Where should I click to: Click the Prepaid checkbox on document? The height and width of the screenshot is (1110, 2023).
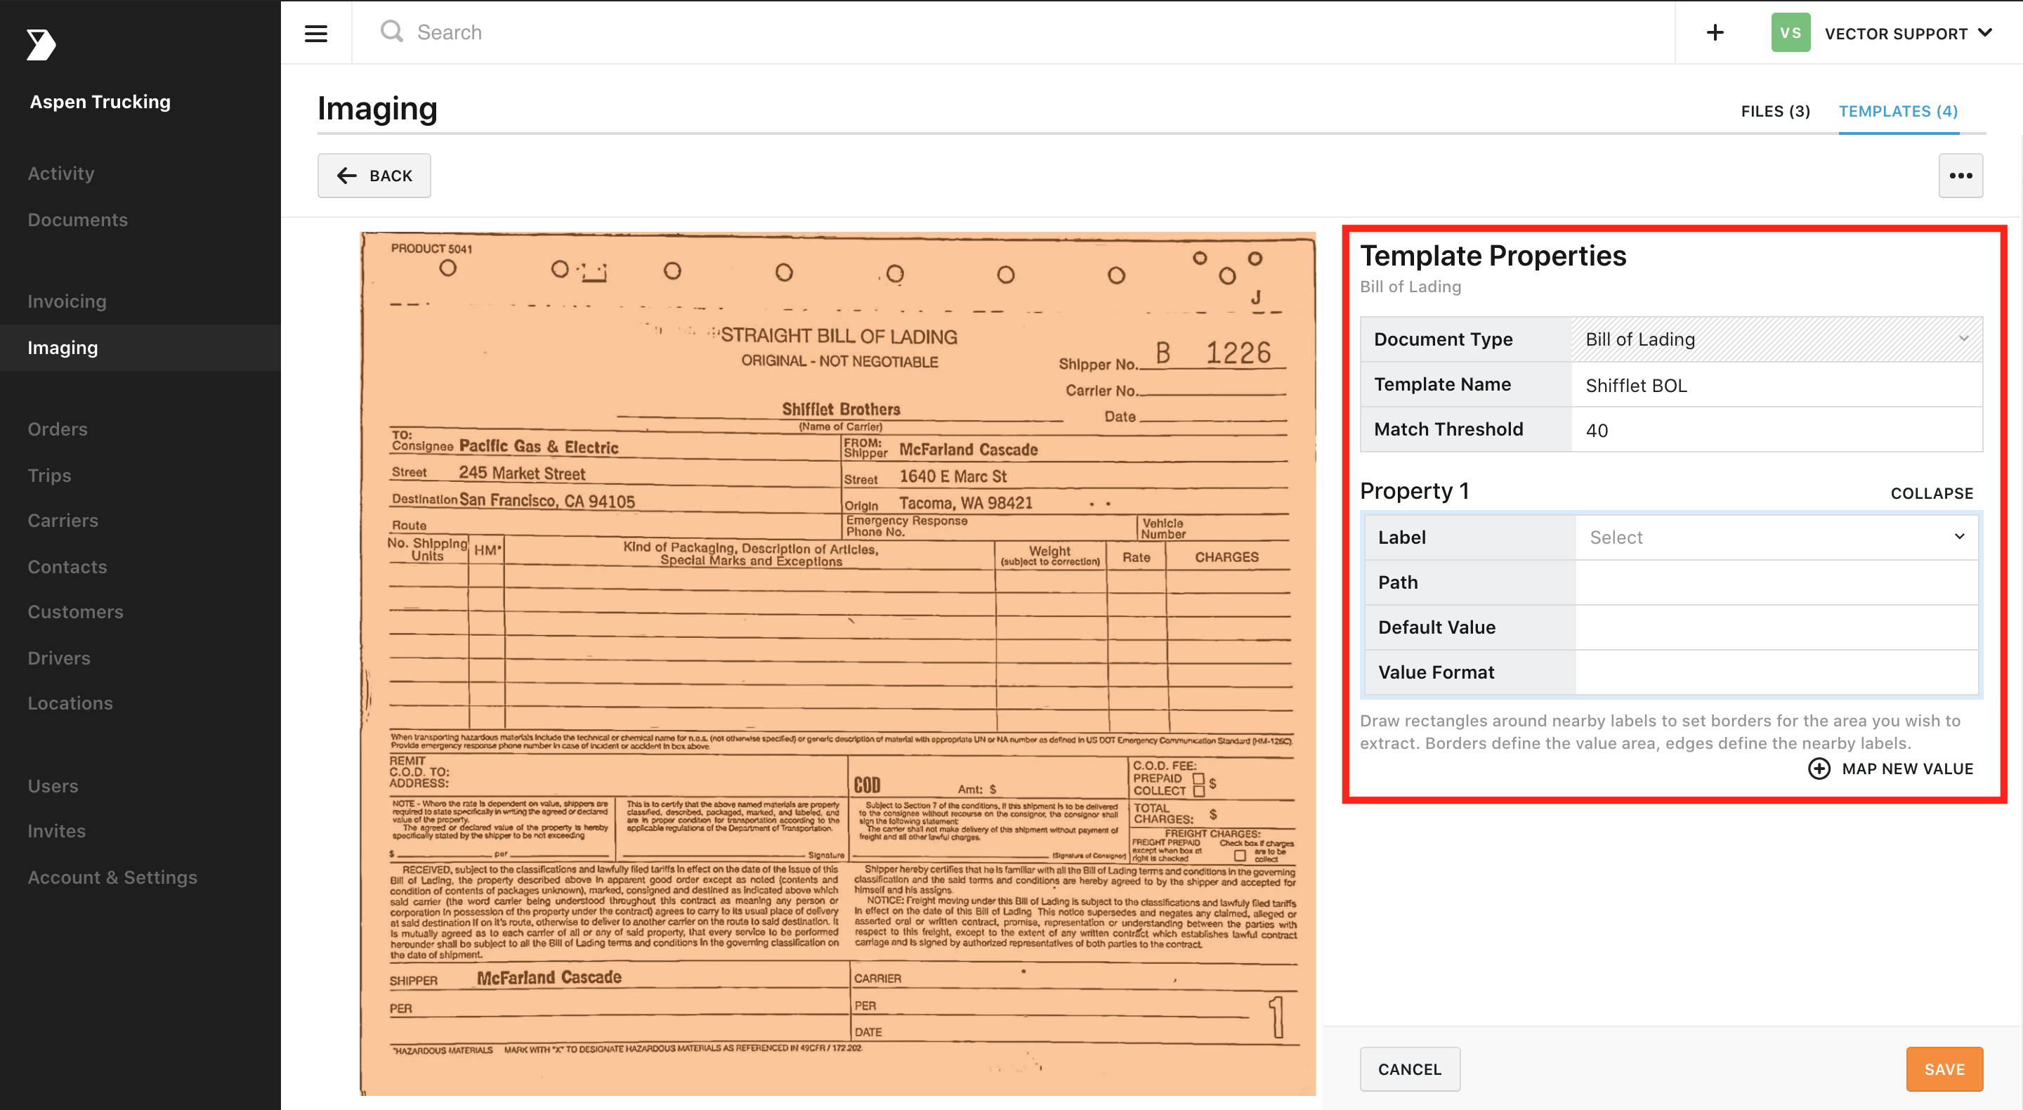tap(1198, 778)
